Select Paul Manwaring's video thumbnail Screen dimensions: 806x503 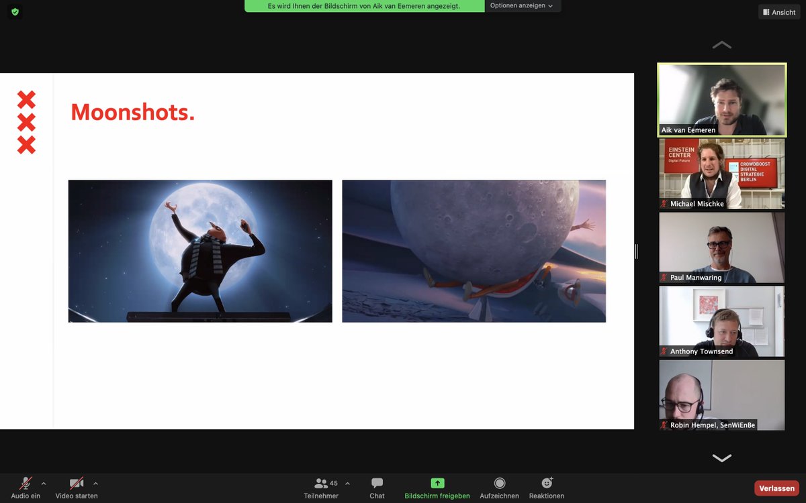click(x=722, y=247)
